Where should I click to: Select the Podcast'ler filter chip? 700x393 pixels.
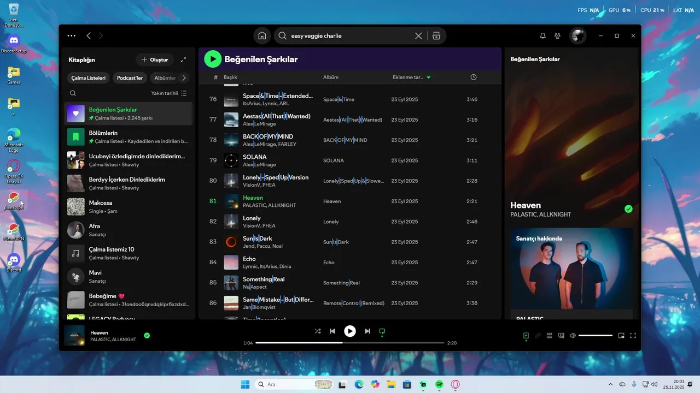click(130, 78)
